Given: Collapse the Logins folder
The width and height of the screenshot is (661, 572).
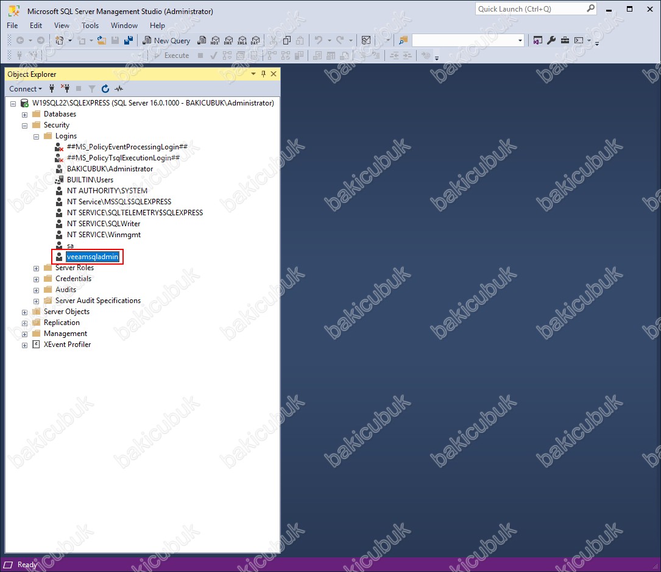Looking at the screenshot, I should [x=37, y=136].
